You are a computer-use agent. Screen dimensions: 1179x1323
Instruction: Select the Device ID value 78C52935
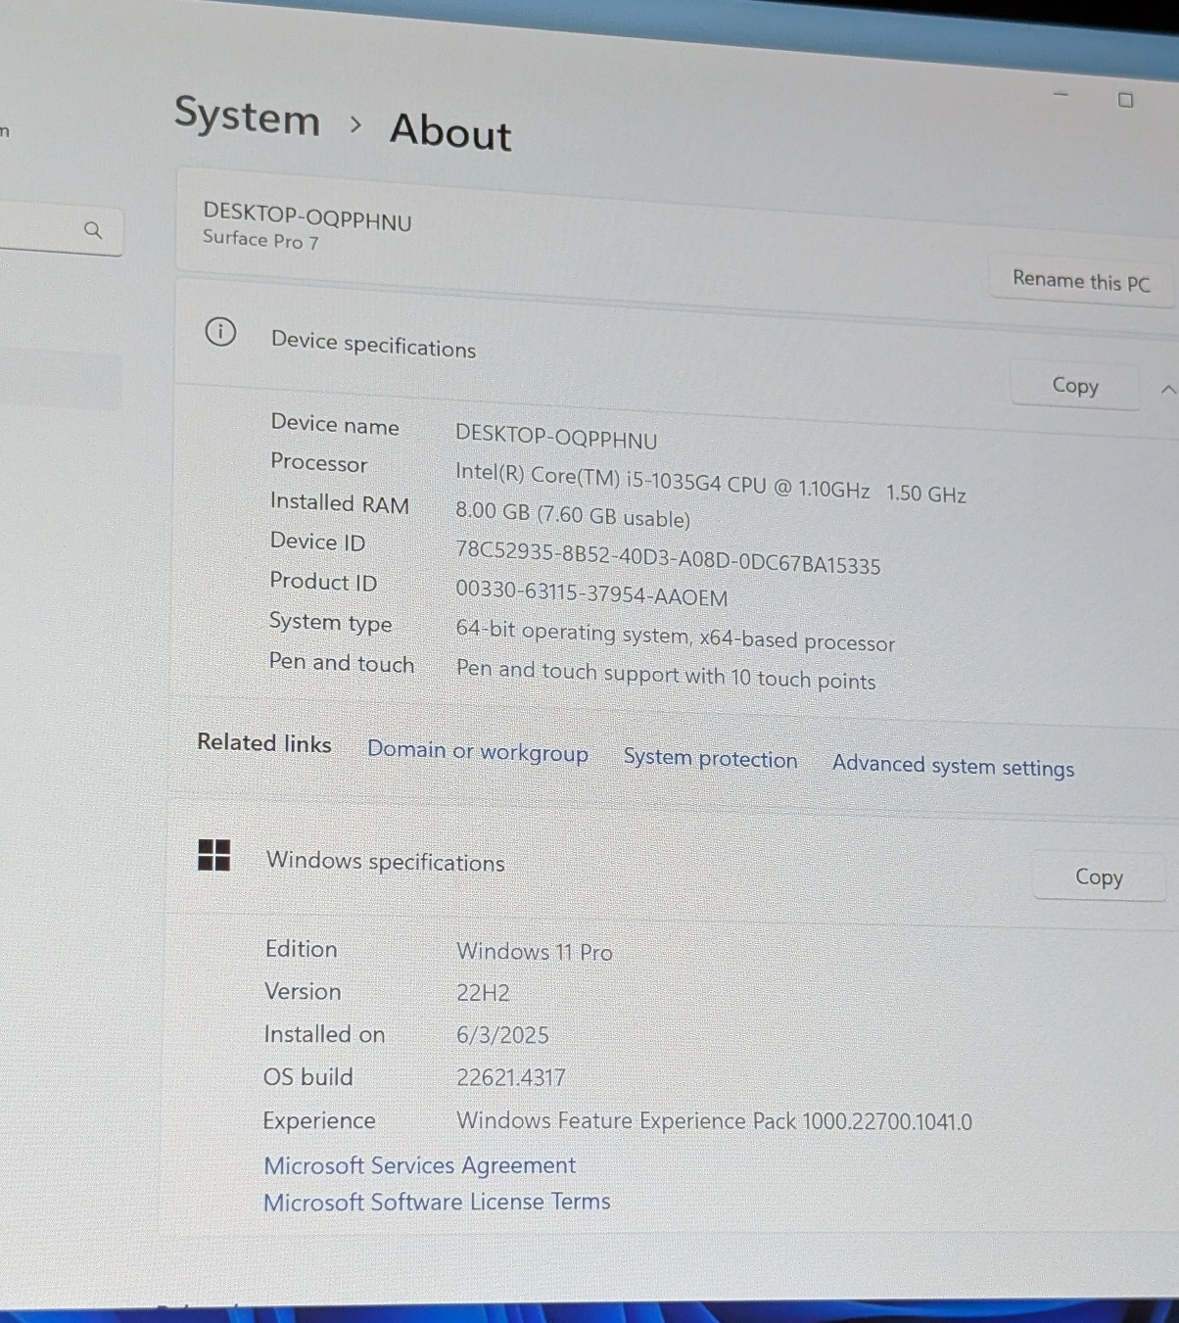pos(668,558)
